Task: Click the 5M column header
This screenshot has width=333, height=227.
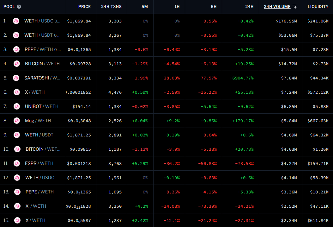Action: pos(145,7)
